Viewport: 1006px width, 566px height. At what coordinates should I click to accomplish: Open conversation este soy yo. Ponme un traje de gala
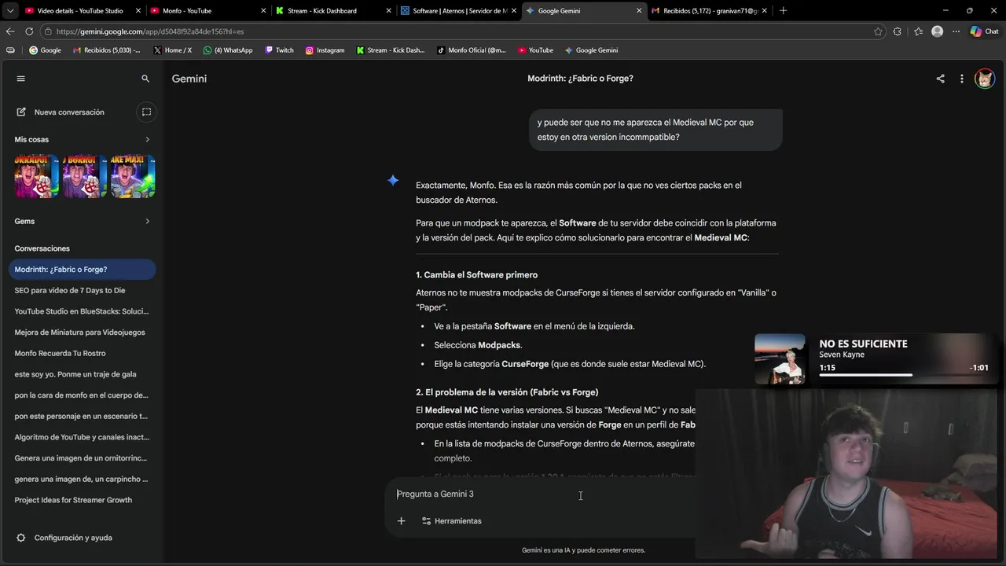(82, 374)
